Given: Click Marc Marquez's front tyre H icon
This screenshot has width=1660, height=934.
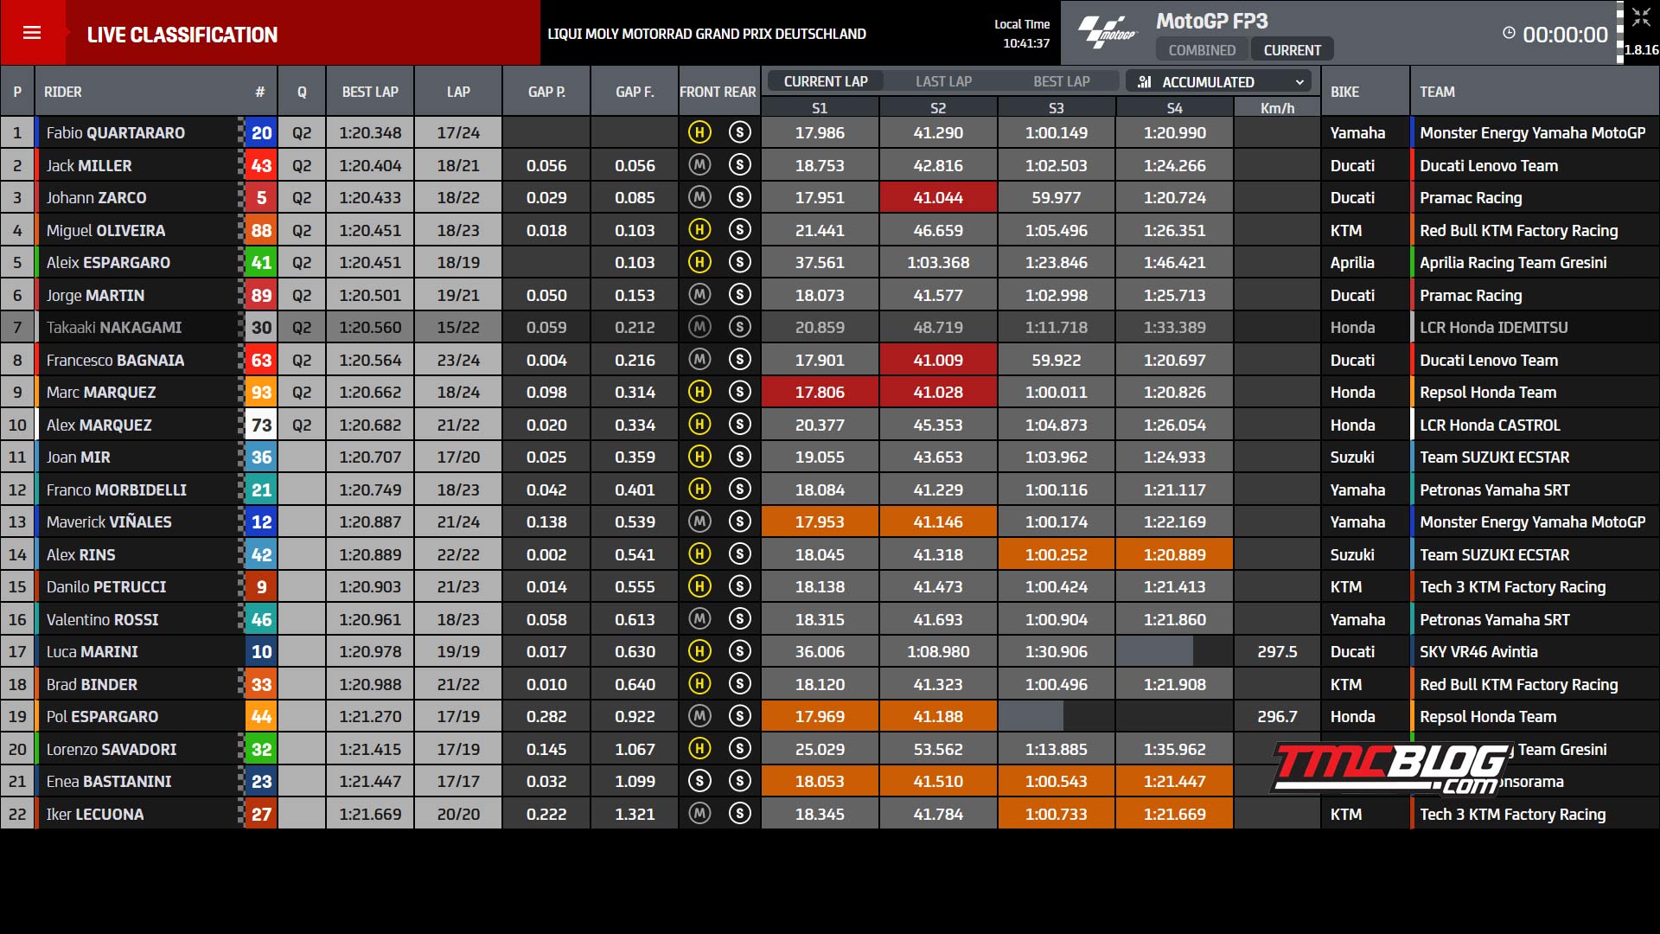Looking at the screenshot, I should pyautogui.click(x=699, y=392).
